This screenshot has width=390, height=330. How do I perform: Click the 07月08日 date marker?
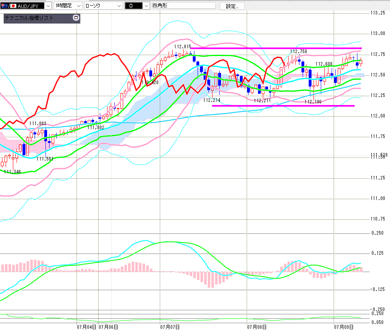coord(257,327)
